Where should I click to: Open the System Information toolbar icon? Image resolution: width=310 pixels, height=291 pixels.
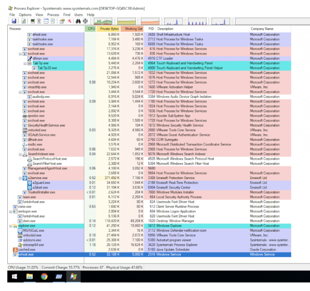(x=33, y=21)
